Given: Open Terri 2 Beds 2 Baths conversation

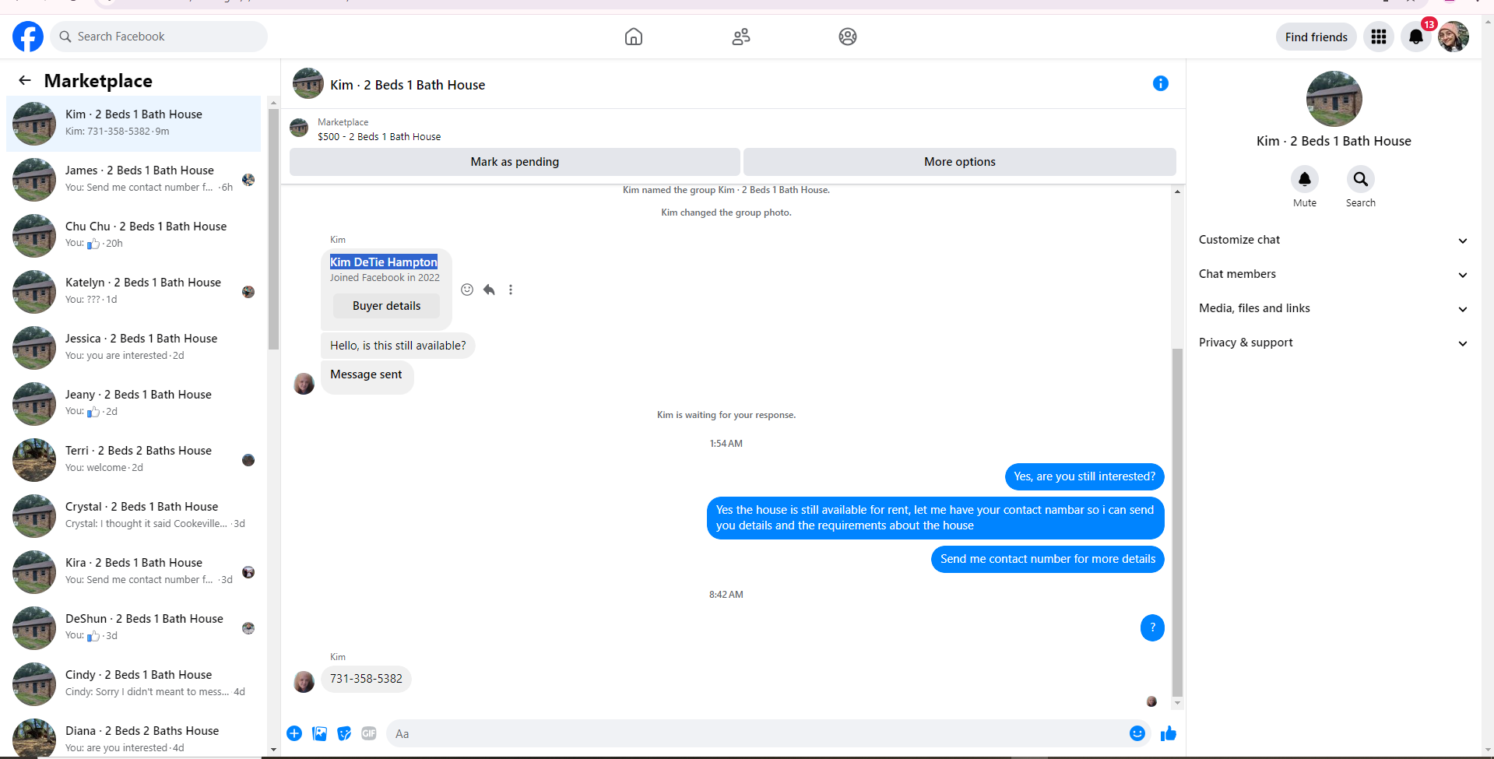Looking at the screenshot, I should pyautogui.click(x=134, y=459).
